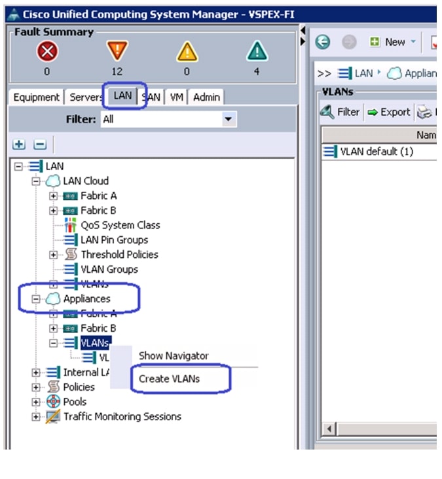
Task: Select VLAN Groups in tree
Action: click(x=109, y=269)
